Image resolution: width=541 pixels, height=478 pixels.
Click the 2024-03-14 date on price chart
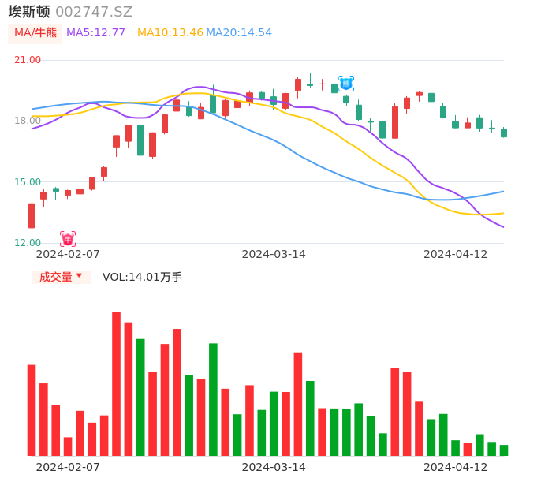[274, 254]
